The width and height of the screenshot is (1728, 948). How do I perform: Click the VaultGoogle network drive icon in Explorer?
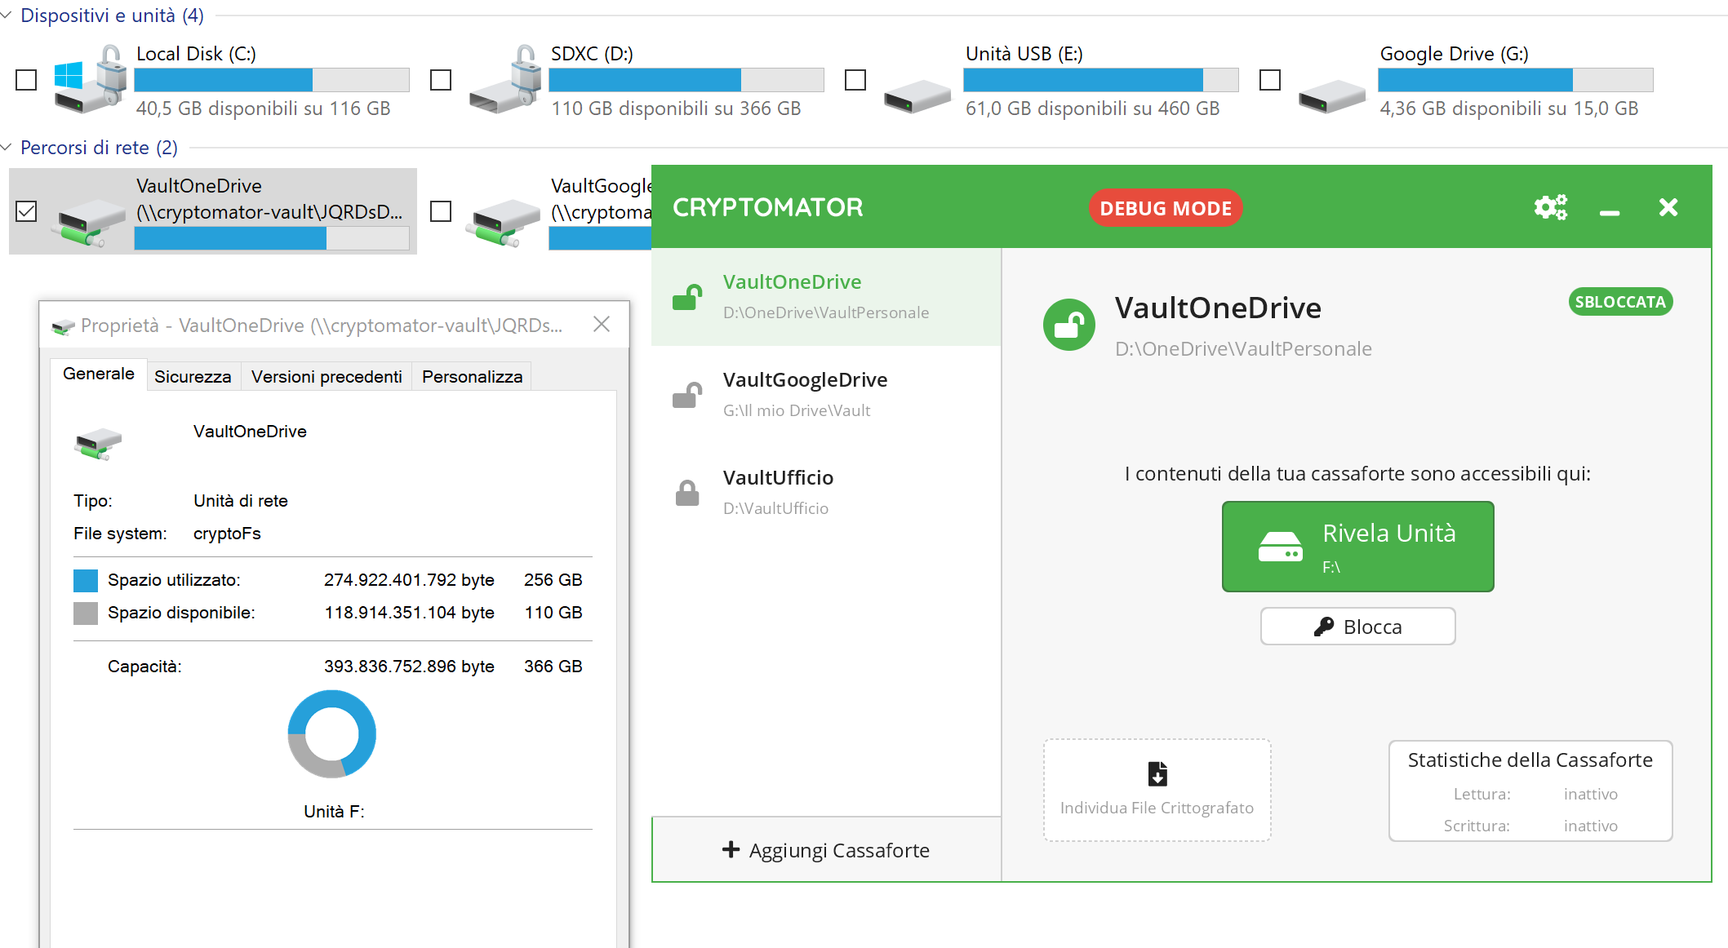click(x=503, y=222)
